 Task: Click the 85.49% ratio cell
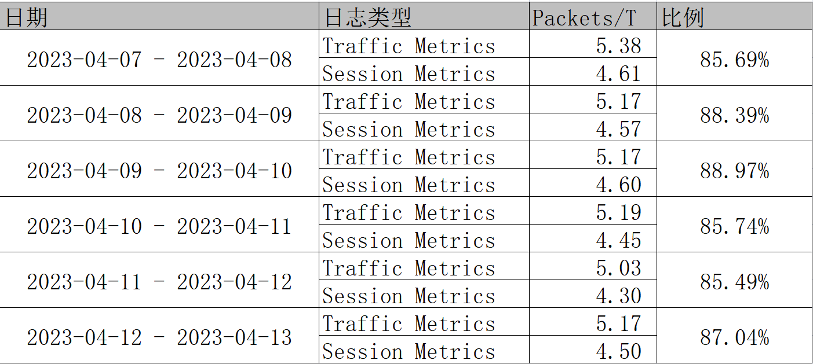pyautogui.click(x=734, y=281)
